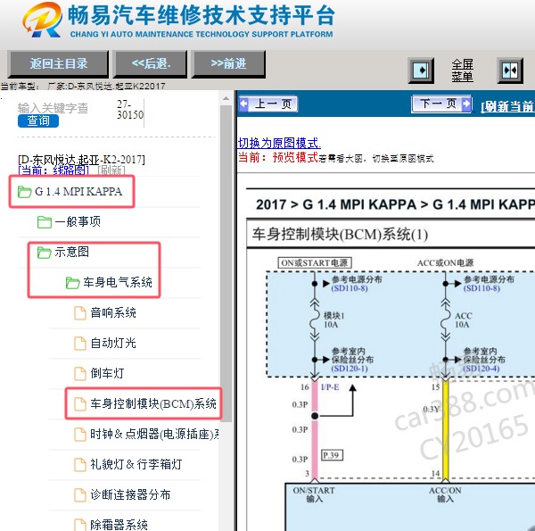The height and width of the screenshot is (531, 535).
Task: Click document icon beside 时钟&点烟器
Action: pos(80,434)
